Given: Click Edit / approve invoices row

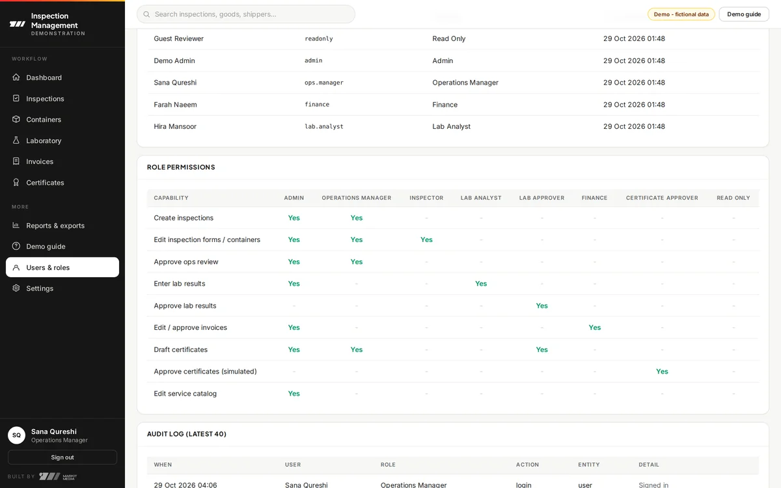Looking at the screenshot, I should tap(453, 327).
